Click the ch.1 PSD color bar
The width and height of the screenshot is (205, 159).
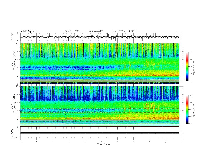pyautogui.click(x=187, y=67)
